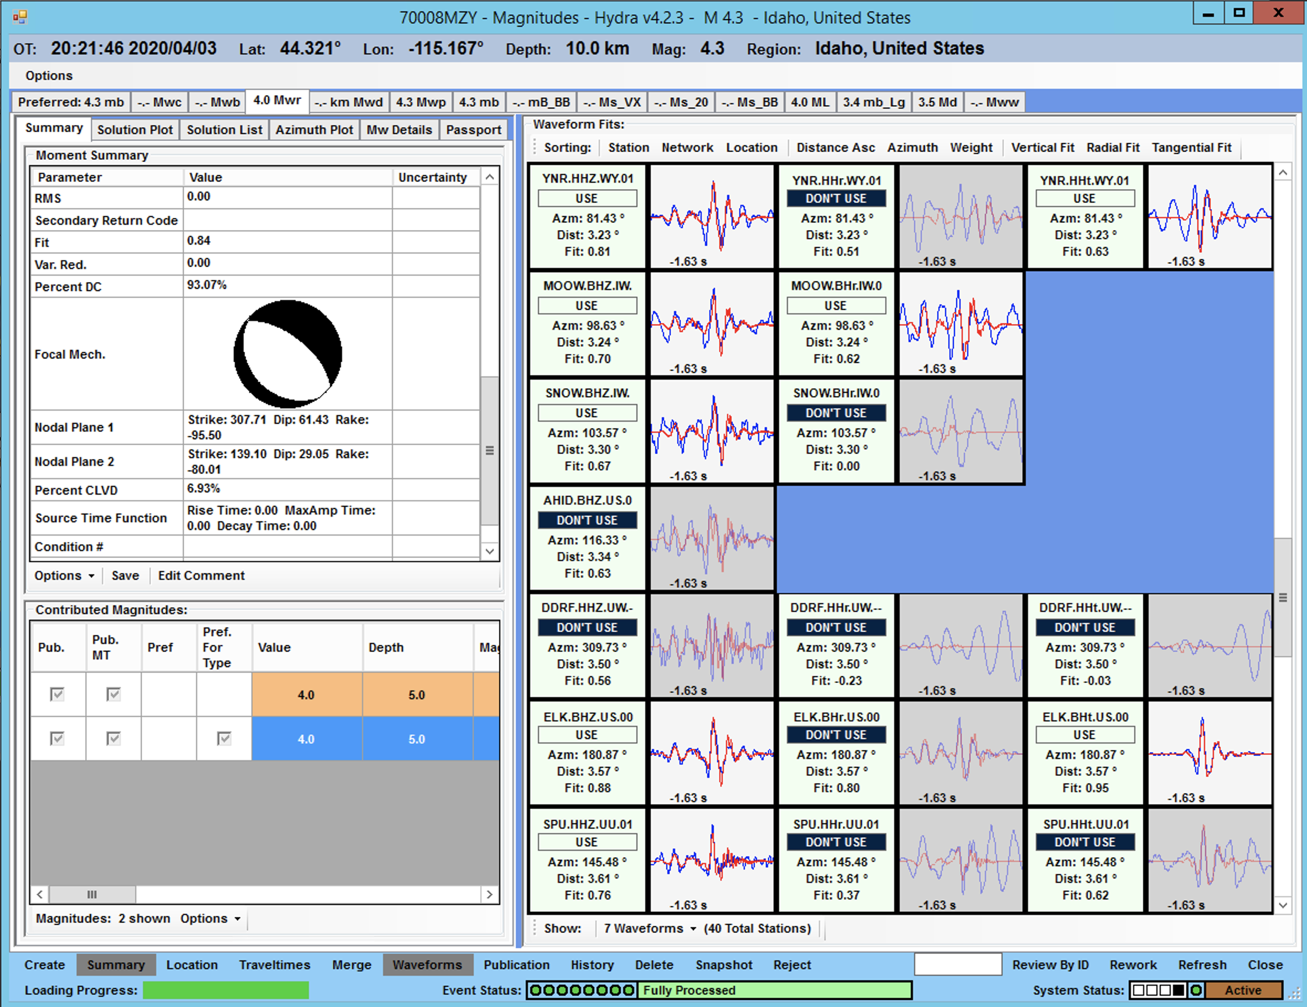
Task: Click the Merge button
Action: [x=351, y=964]
